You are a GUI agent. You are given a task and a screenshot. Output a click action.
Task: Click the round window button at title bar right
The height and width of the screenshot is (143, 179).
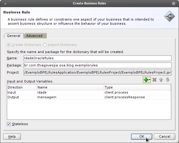174,4
